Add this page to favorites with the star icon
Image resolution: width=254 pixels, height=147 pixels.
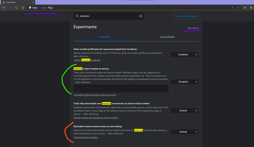point(238,8)
